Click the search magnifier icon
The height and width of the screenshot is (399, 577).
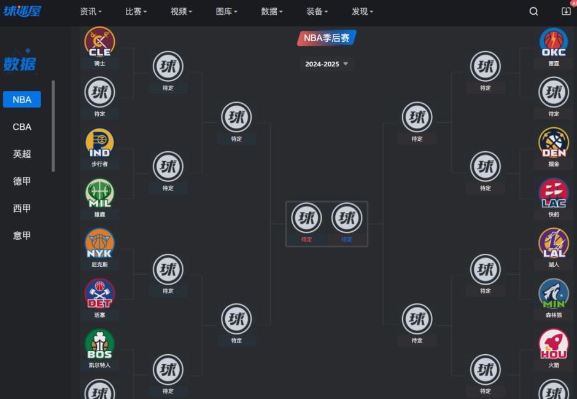tap(533, 12)
